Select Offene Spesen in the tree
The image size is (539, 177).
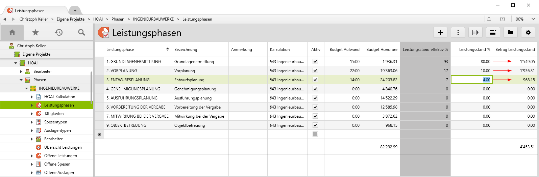(x=57, y=164)
